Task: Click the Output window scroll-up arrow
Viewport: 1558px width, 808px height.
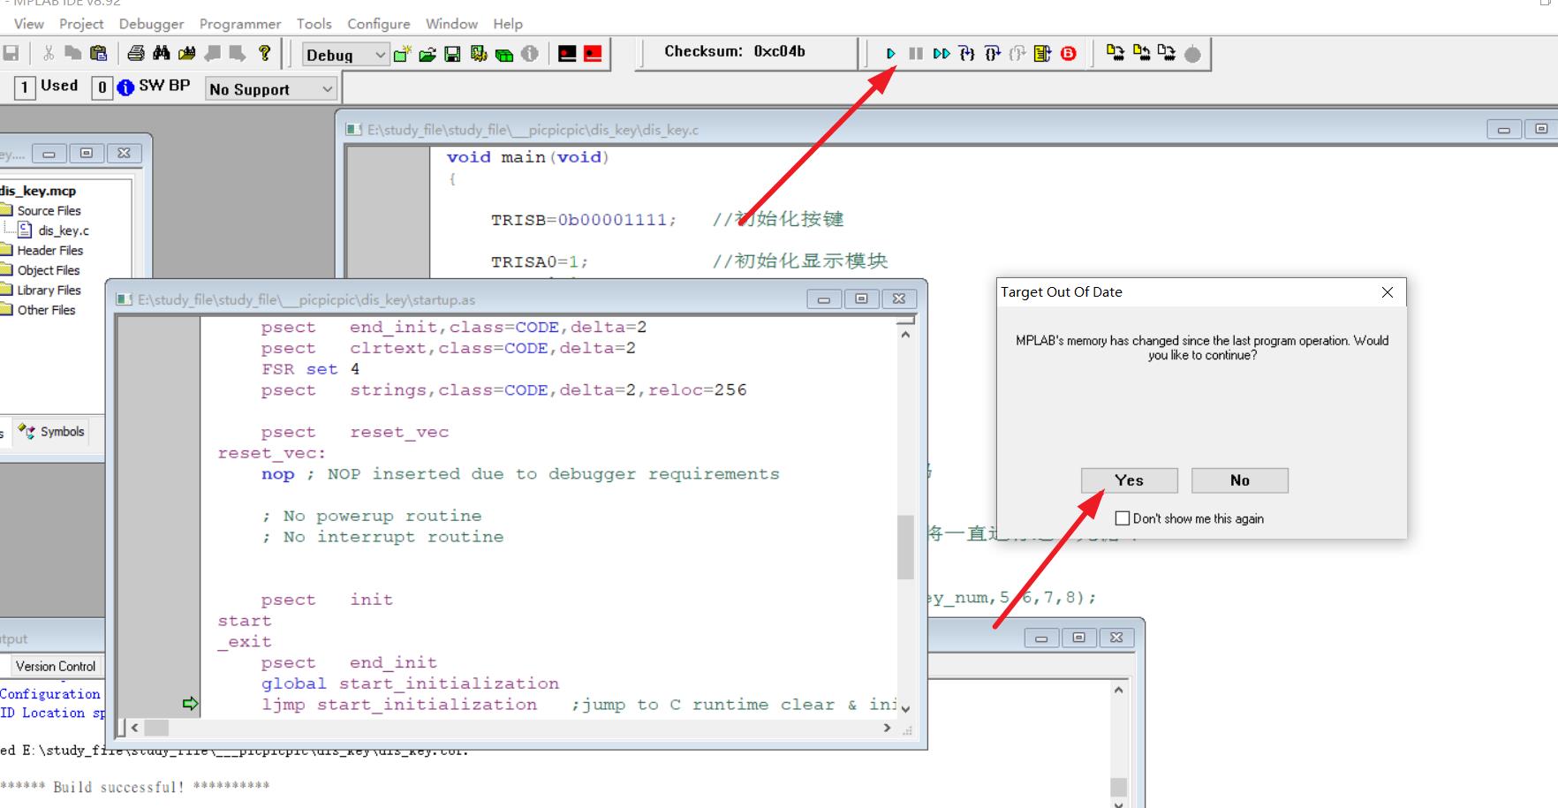Action: pos(1119,690)
